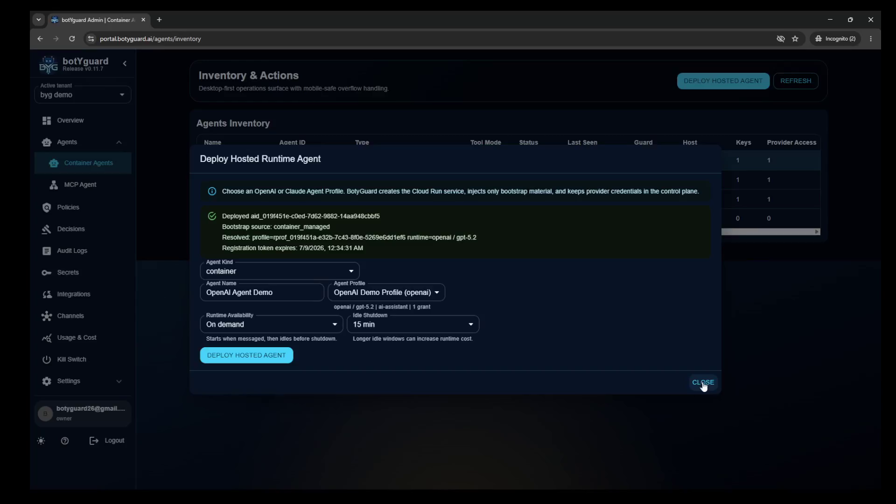Select the MCP Agent icon
Image resolution: width=896 pixels, height=504 pixels.
point(54,185)
